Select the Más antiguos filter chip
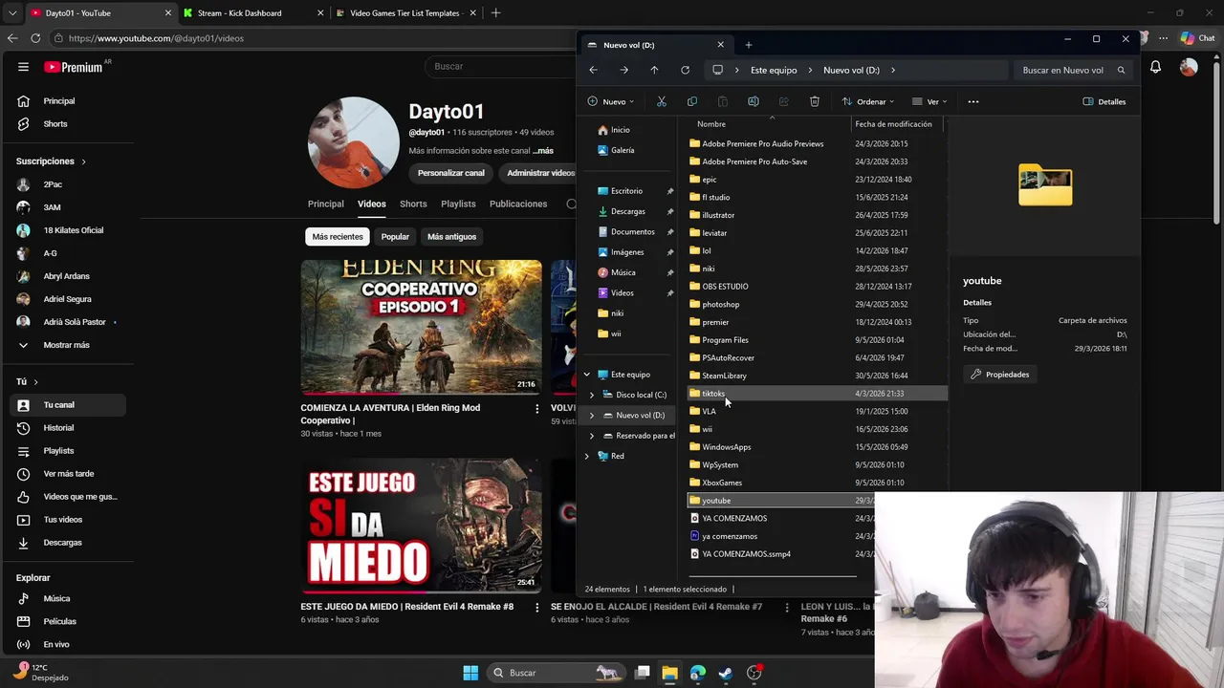Screen dimensions: 1224x688 451,237
